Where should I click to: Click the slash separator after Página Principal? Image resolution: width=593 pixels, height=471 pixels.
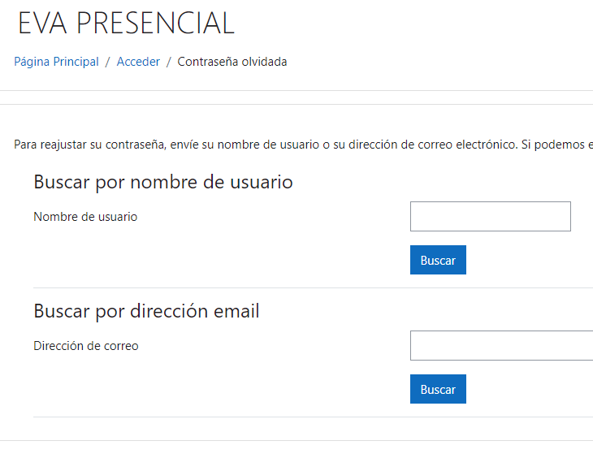pos(107,62)
